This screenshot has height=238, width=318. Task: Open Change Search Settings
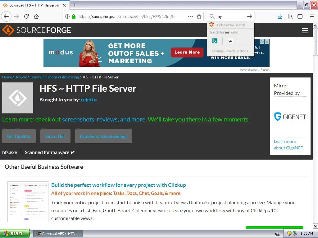(230, 51)
